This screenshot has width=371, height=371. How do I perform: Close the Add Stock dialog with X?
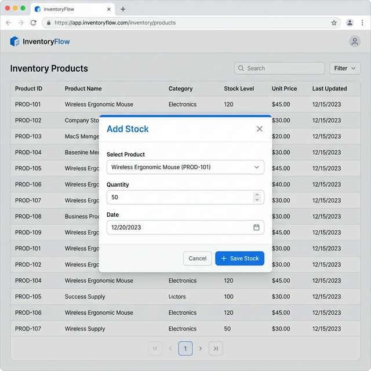[260, 129]
